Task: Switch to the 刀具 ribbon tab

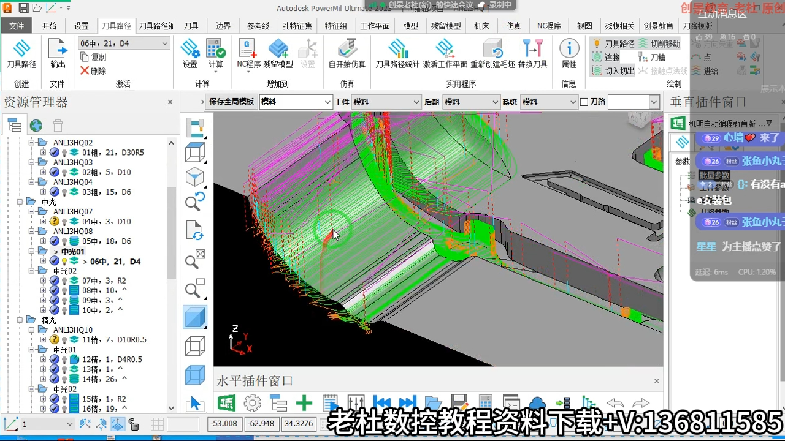Action: click(x=191, y=26)
